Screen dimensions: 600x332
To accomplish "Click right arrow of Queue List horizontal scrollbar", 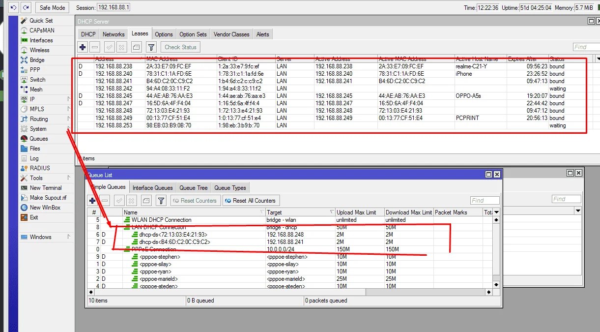I will point(489,292).
